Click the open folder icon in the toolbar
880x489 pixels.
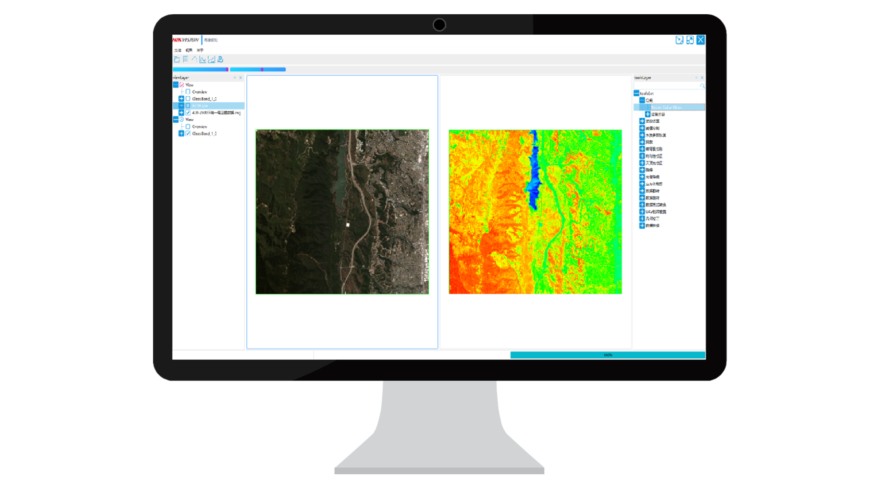tap(176, 59)
